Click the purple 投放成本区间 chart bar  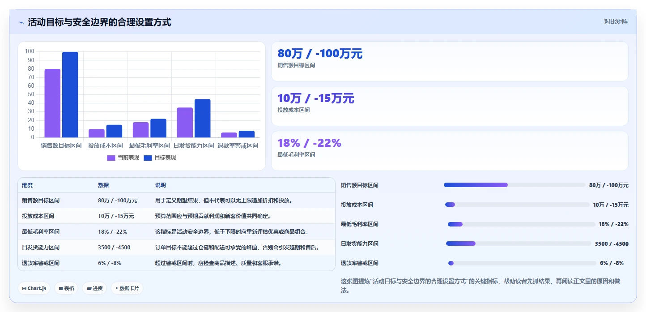(x=96, y=133)
